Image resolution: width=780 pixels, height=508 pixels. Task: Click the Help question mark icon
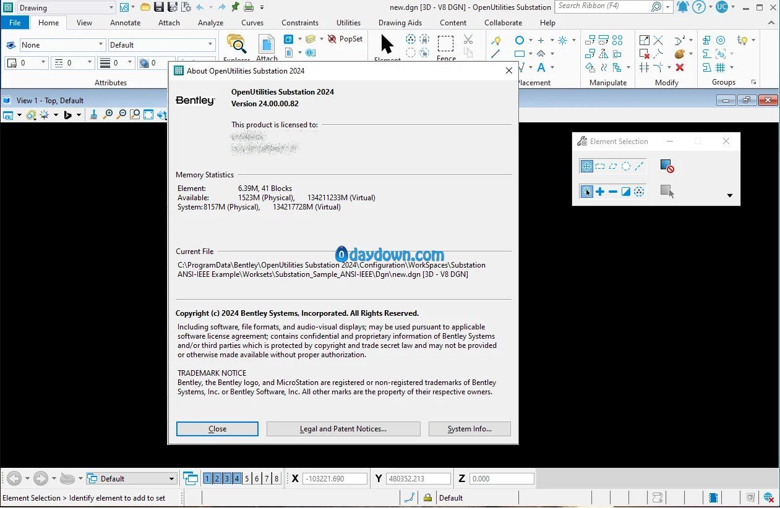[x=699, y=7]
